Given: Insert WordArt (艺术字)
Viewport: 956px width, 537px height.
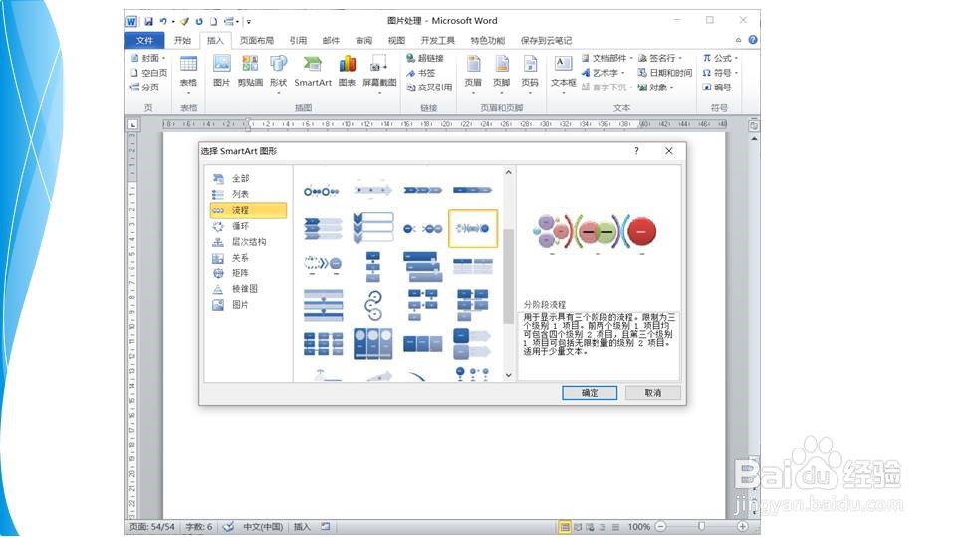Looking at the screenshot, I should [x=601, y=73].
